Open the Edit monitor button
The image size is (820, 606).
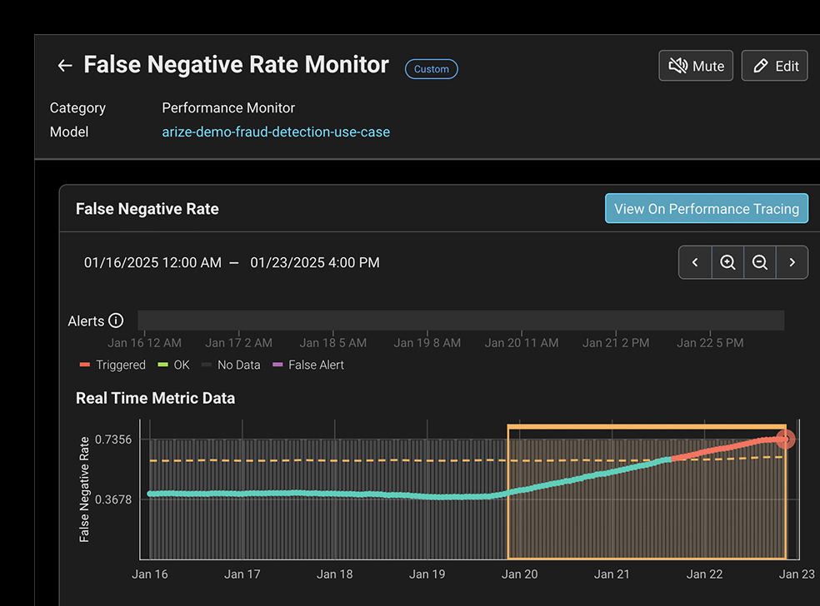coord(775,66)
